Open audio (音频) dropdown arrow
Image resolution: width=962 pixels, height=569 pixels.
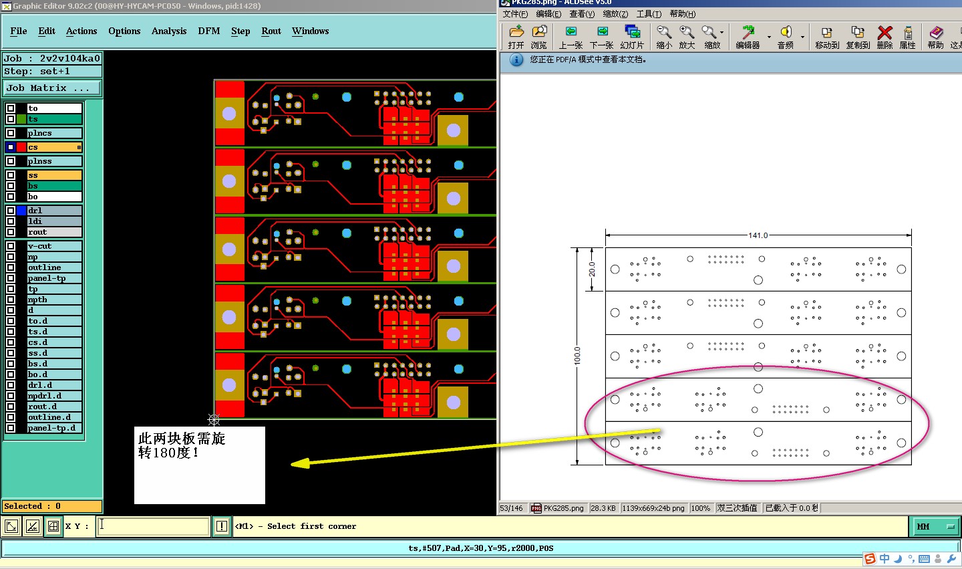point(802,37)
